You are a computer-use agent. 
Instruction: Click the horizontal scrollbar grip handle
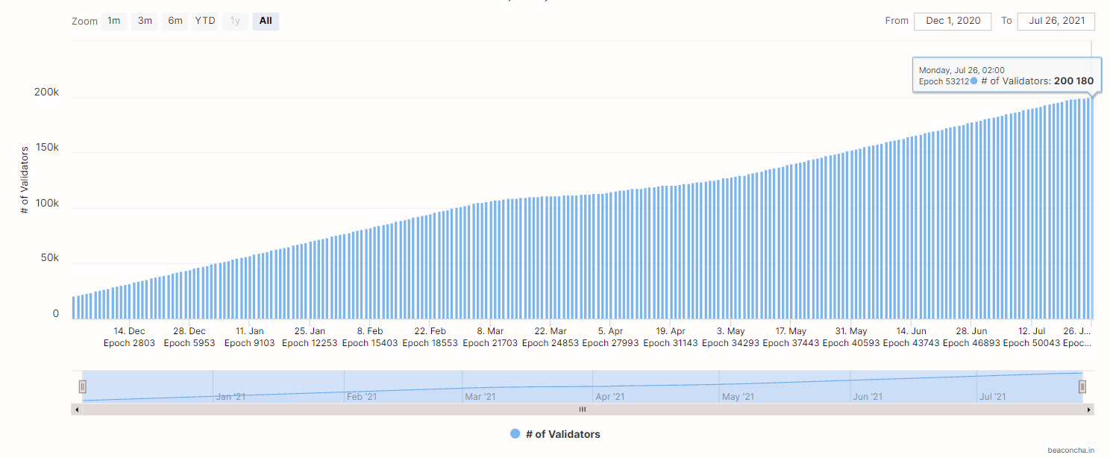[583, 410]
